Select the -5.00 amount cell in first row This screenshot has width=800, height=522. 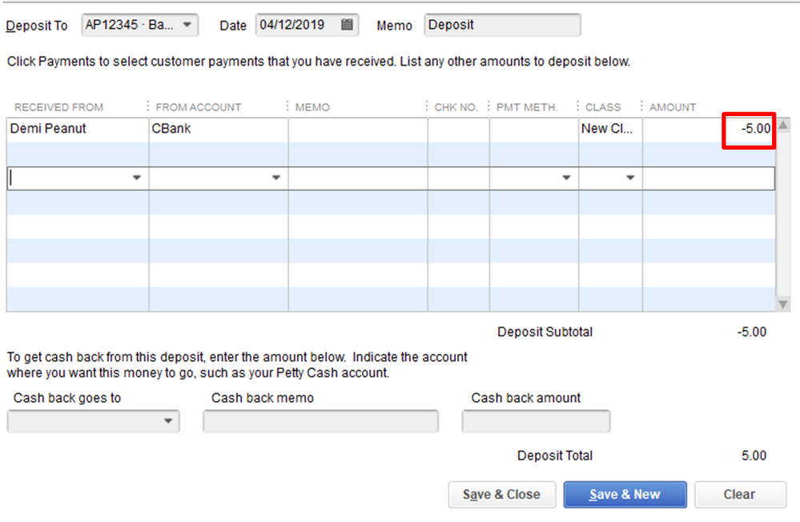coord(709,129)
